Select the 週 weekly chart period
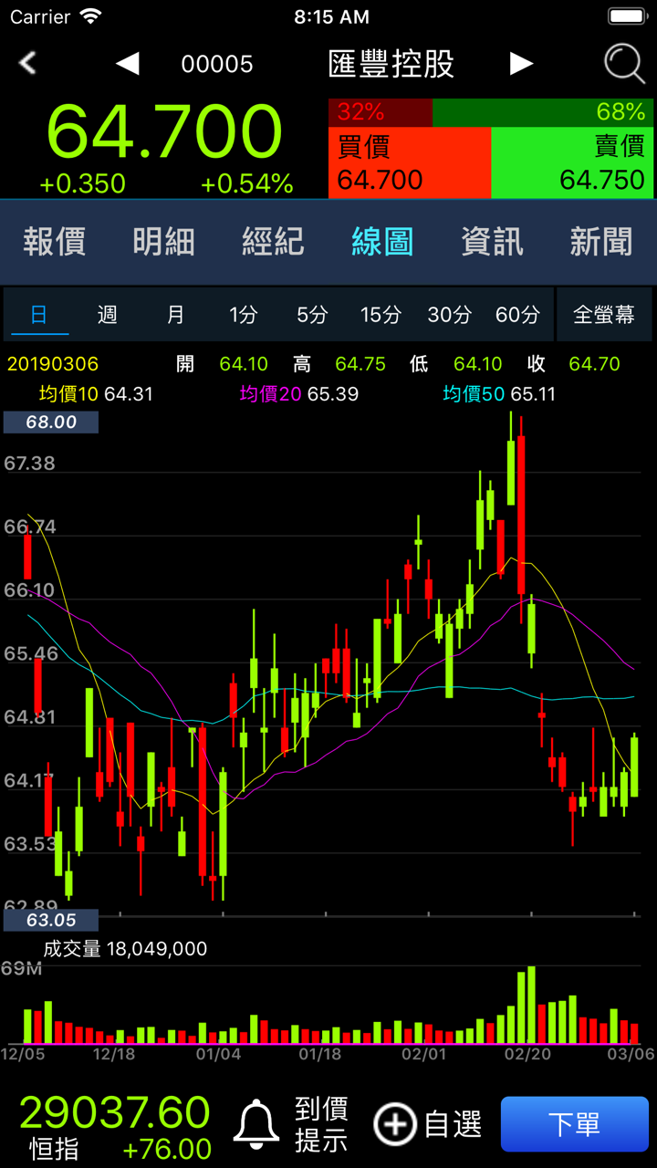This screenshot has width=657, height=1168. click(108, 315)
